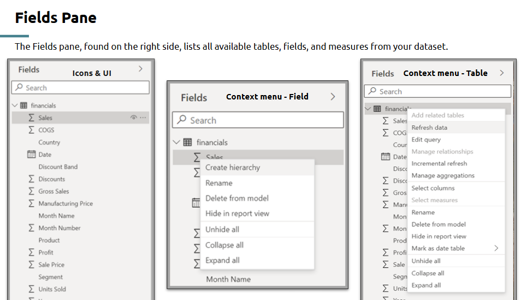Viewport: 521px width, 300px height.
Task: Toggle the eye visibility icon on Sales row
Action: [x=134, y=117]
